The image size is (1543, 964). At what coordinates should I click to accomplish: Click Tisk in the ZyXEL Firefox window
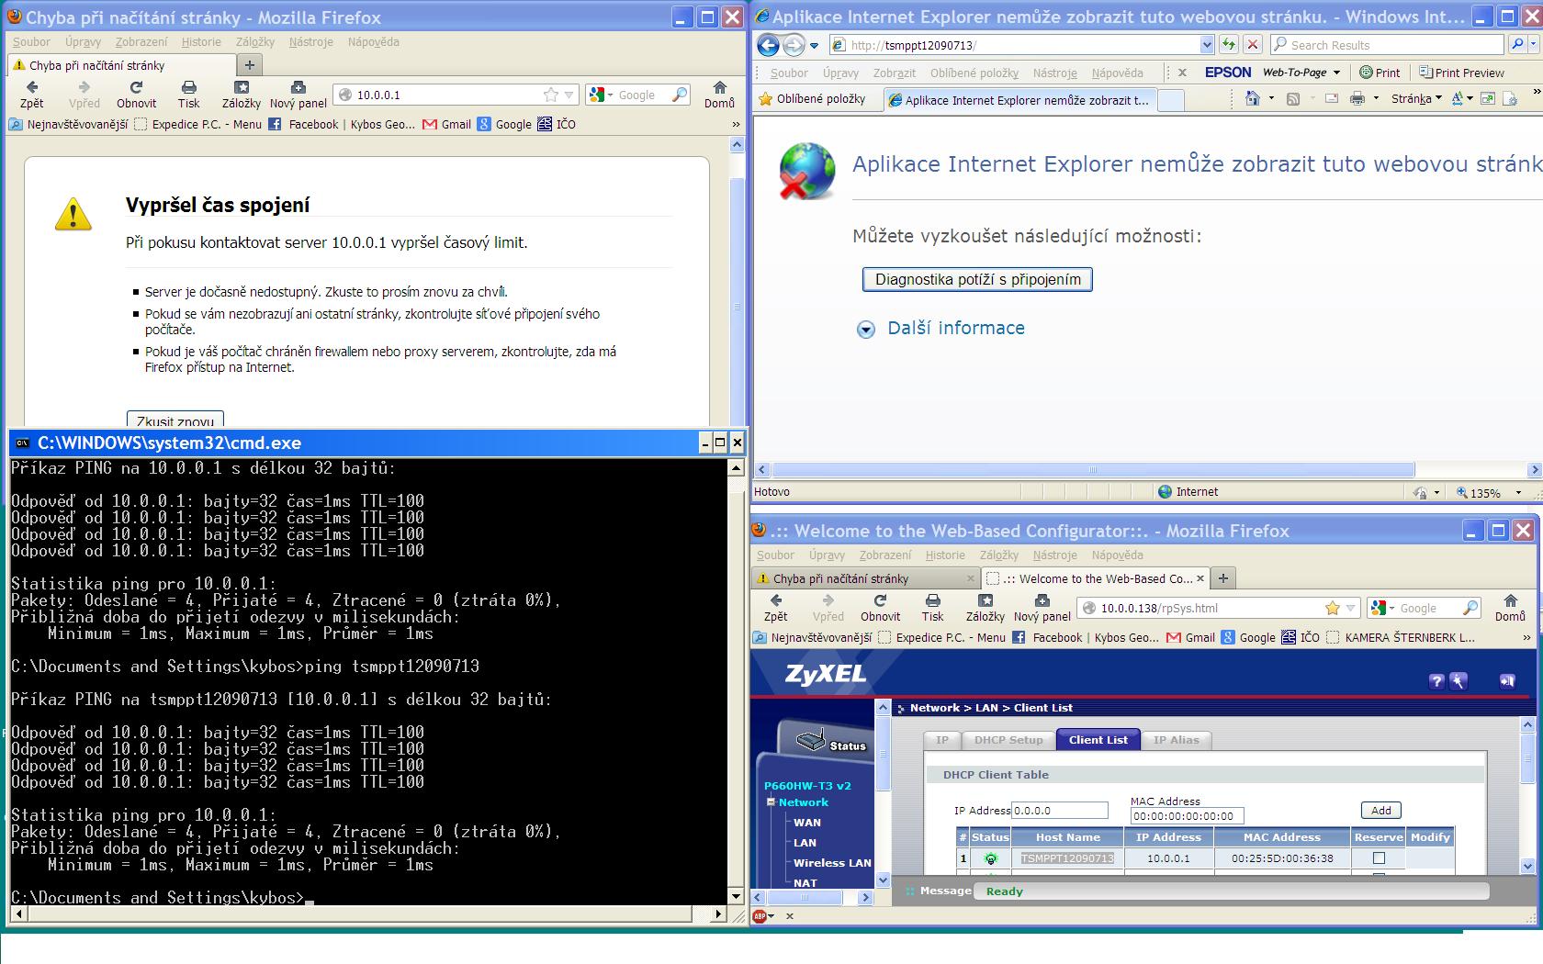pos(932,607)
